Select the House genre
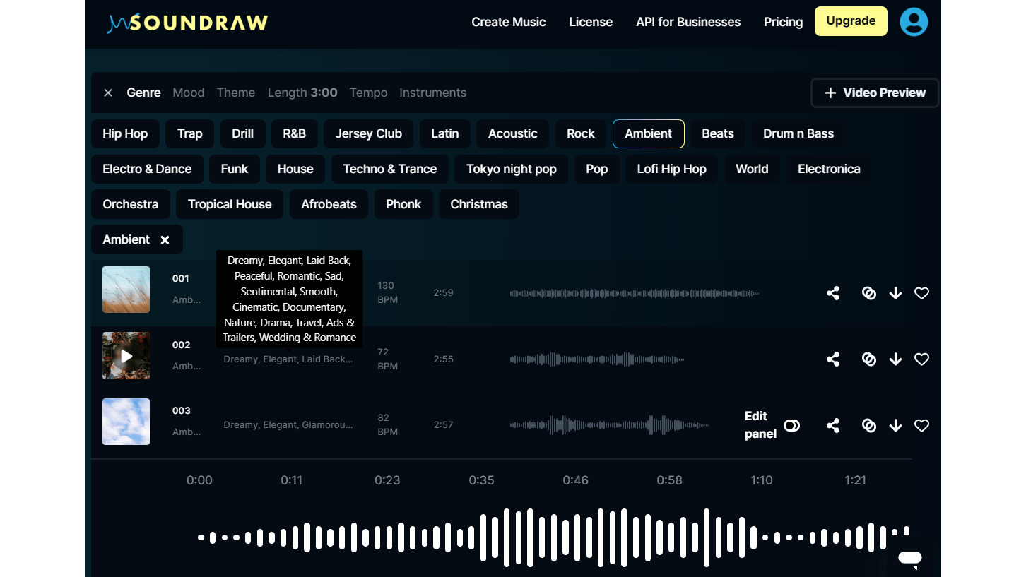Screen dimensions: 1026x577 [x=295, y=169]
